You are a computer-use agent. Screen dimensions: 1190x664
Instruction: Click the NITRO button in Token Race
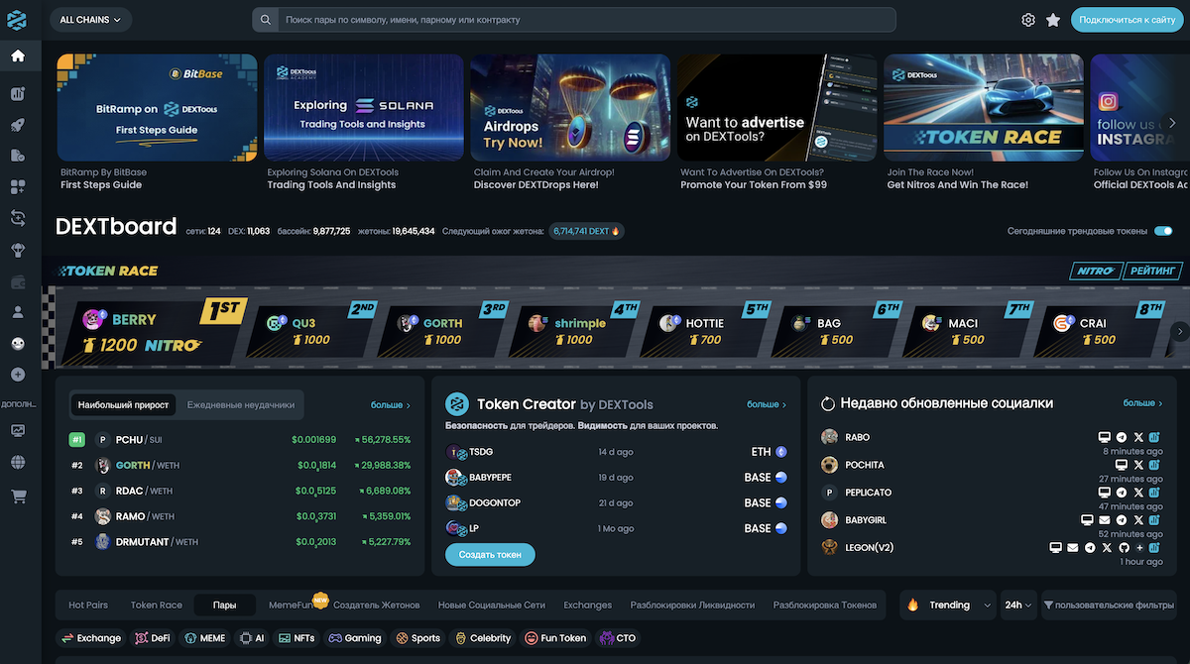1096,271
